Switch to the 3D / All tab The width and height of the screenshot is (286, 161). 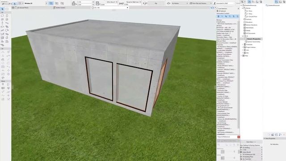109,8
